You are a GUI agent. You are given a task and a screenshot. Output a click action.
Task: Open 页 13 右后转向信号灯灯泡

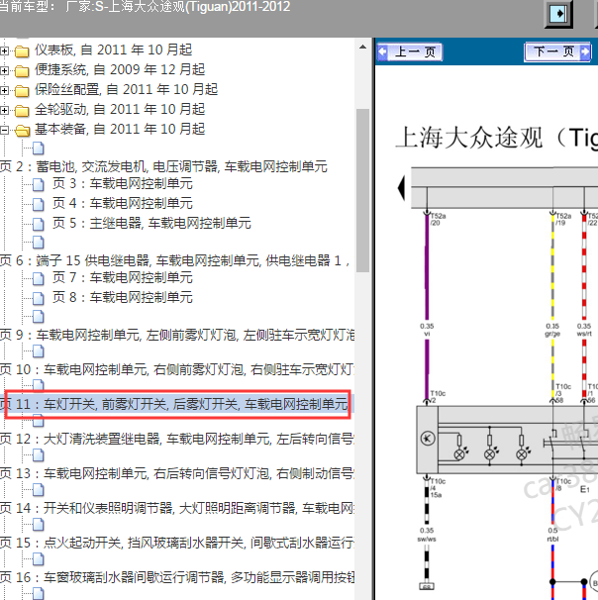pos(177,473)
